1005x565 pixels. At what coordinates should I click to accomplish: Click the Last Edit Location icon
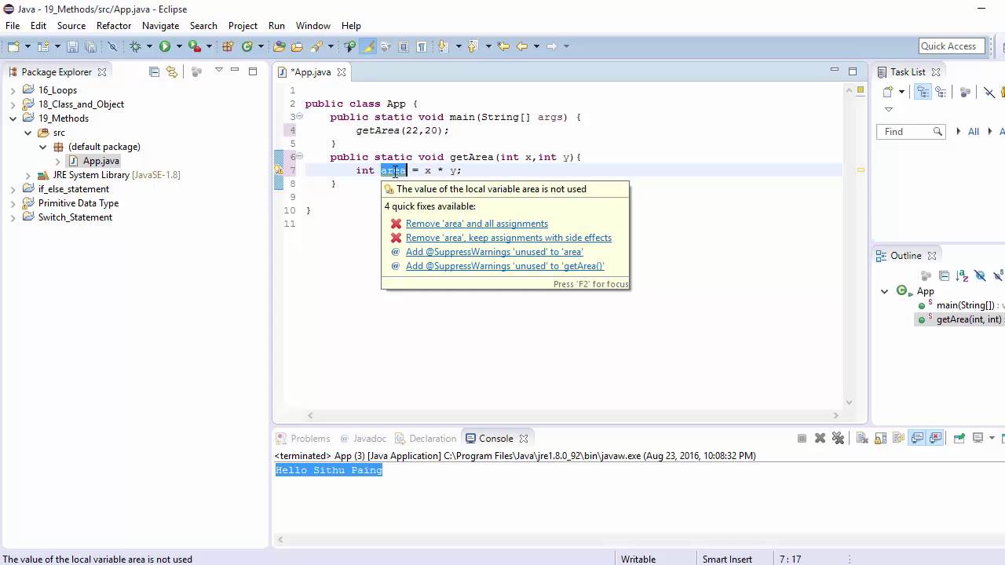click(x=502, y=46)
